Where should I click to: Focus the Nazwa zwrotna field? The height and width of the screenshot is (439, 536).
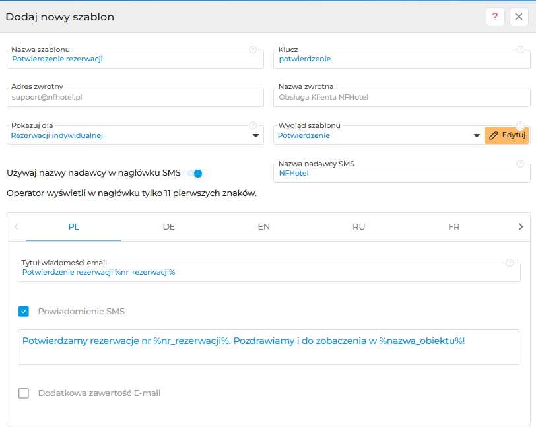pos(402,98)
